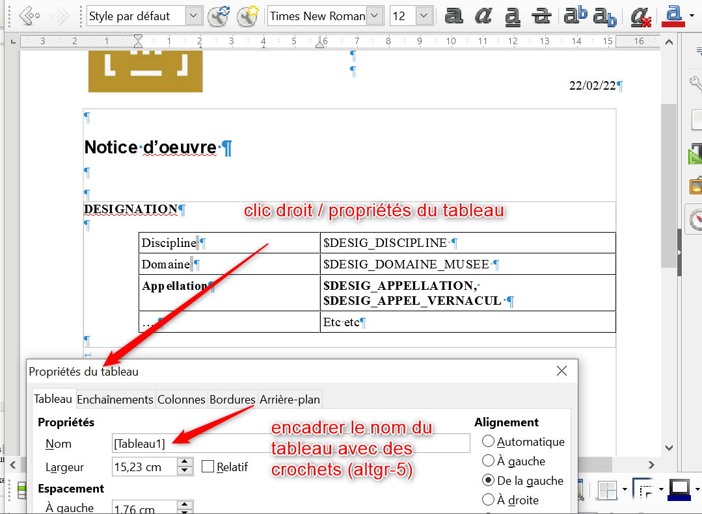Click the vertical scrollbar up arrow
Screen dimensions: 702x514
click(x=669, y=42)
